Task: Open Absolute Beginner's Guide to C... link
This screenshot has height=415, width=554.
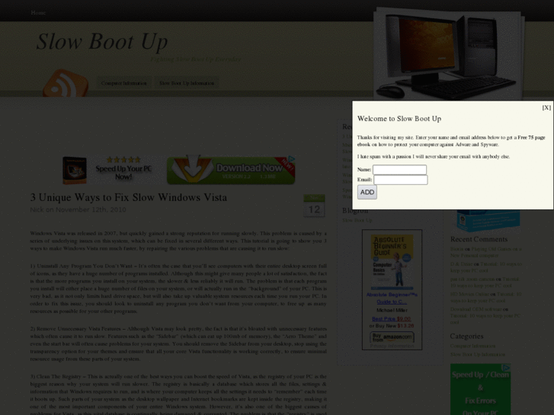Action: coord(392,298)
